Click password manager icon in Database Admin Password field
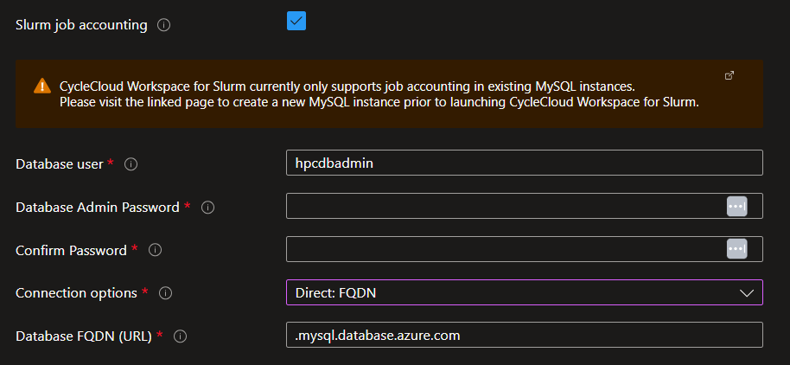The width and height of the screenshot is (790, 365). pos(736,206)
